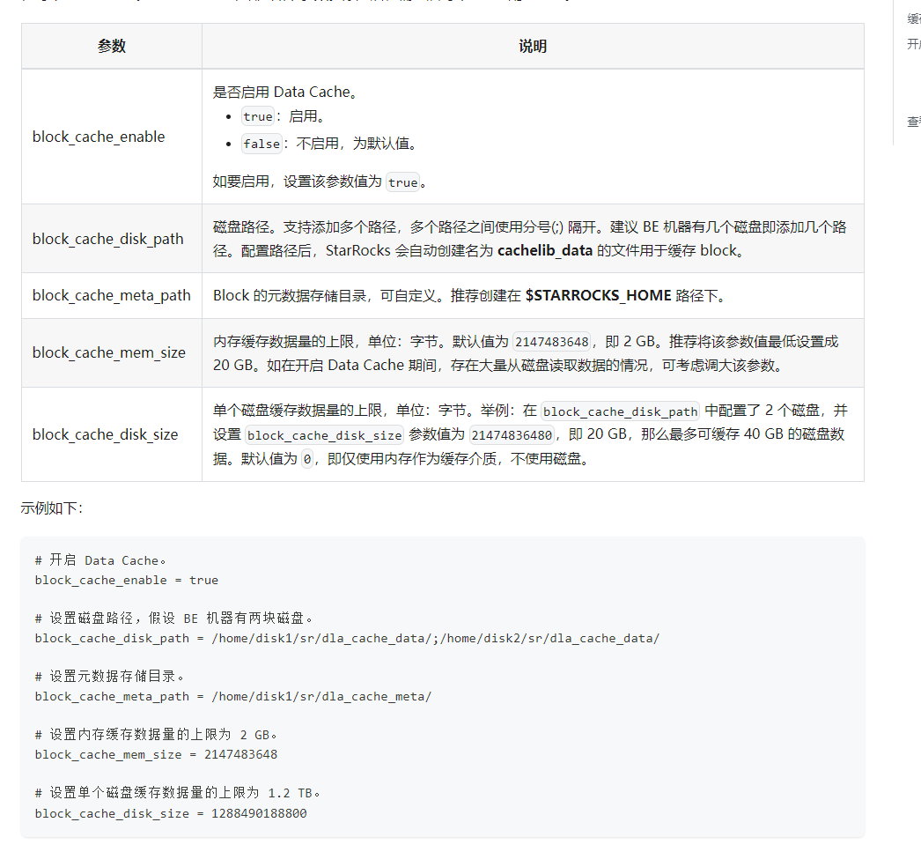This screenshot has height=852, width=921.
Task: Click code line 'block_cache_enable = true'
Action: pyautogui.click(x=126, y=581)
